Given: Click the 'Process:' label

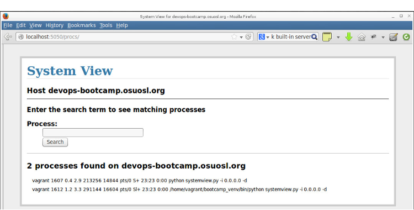Looking at the screenshot, I should (43, 124).
